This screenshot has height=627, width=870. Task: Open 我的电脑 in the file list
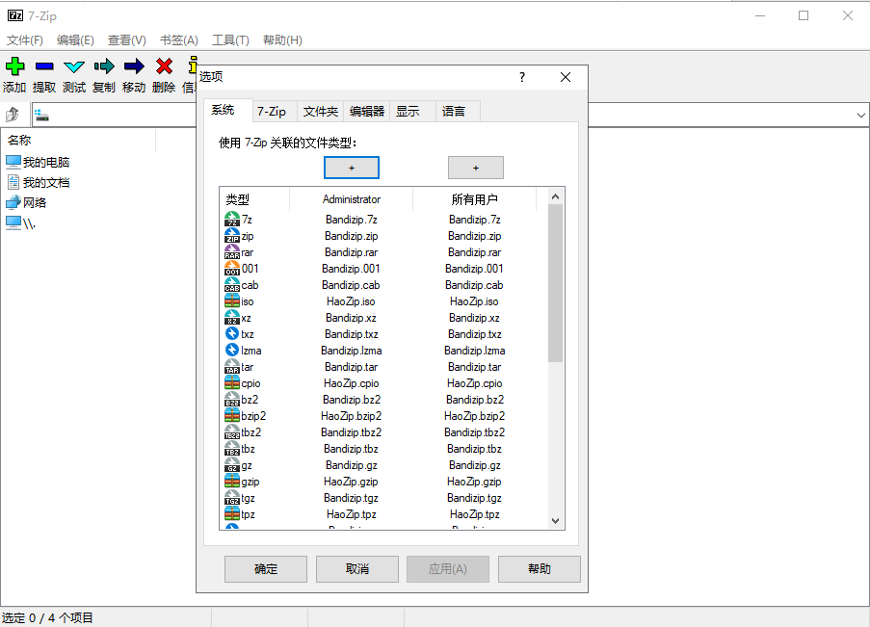[x=38, y=162]
